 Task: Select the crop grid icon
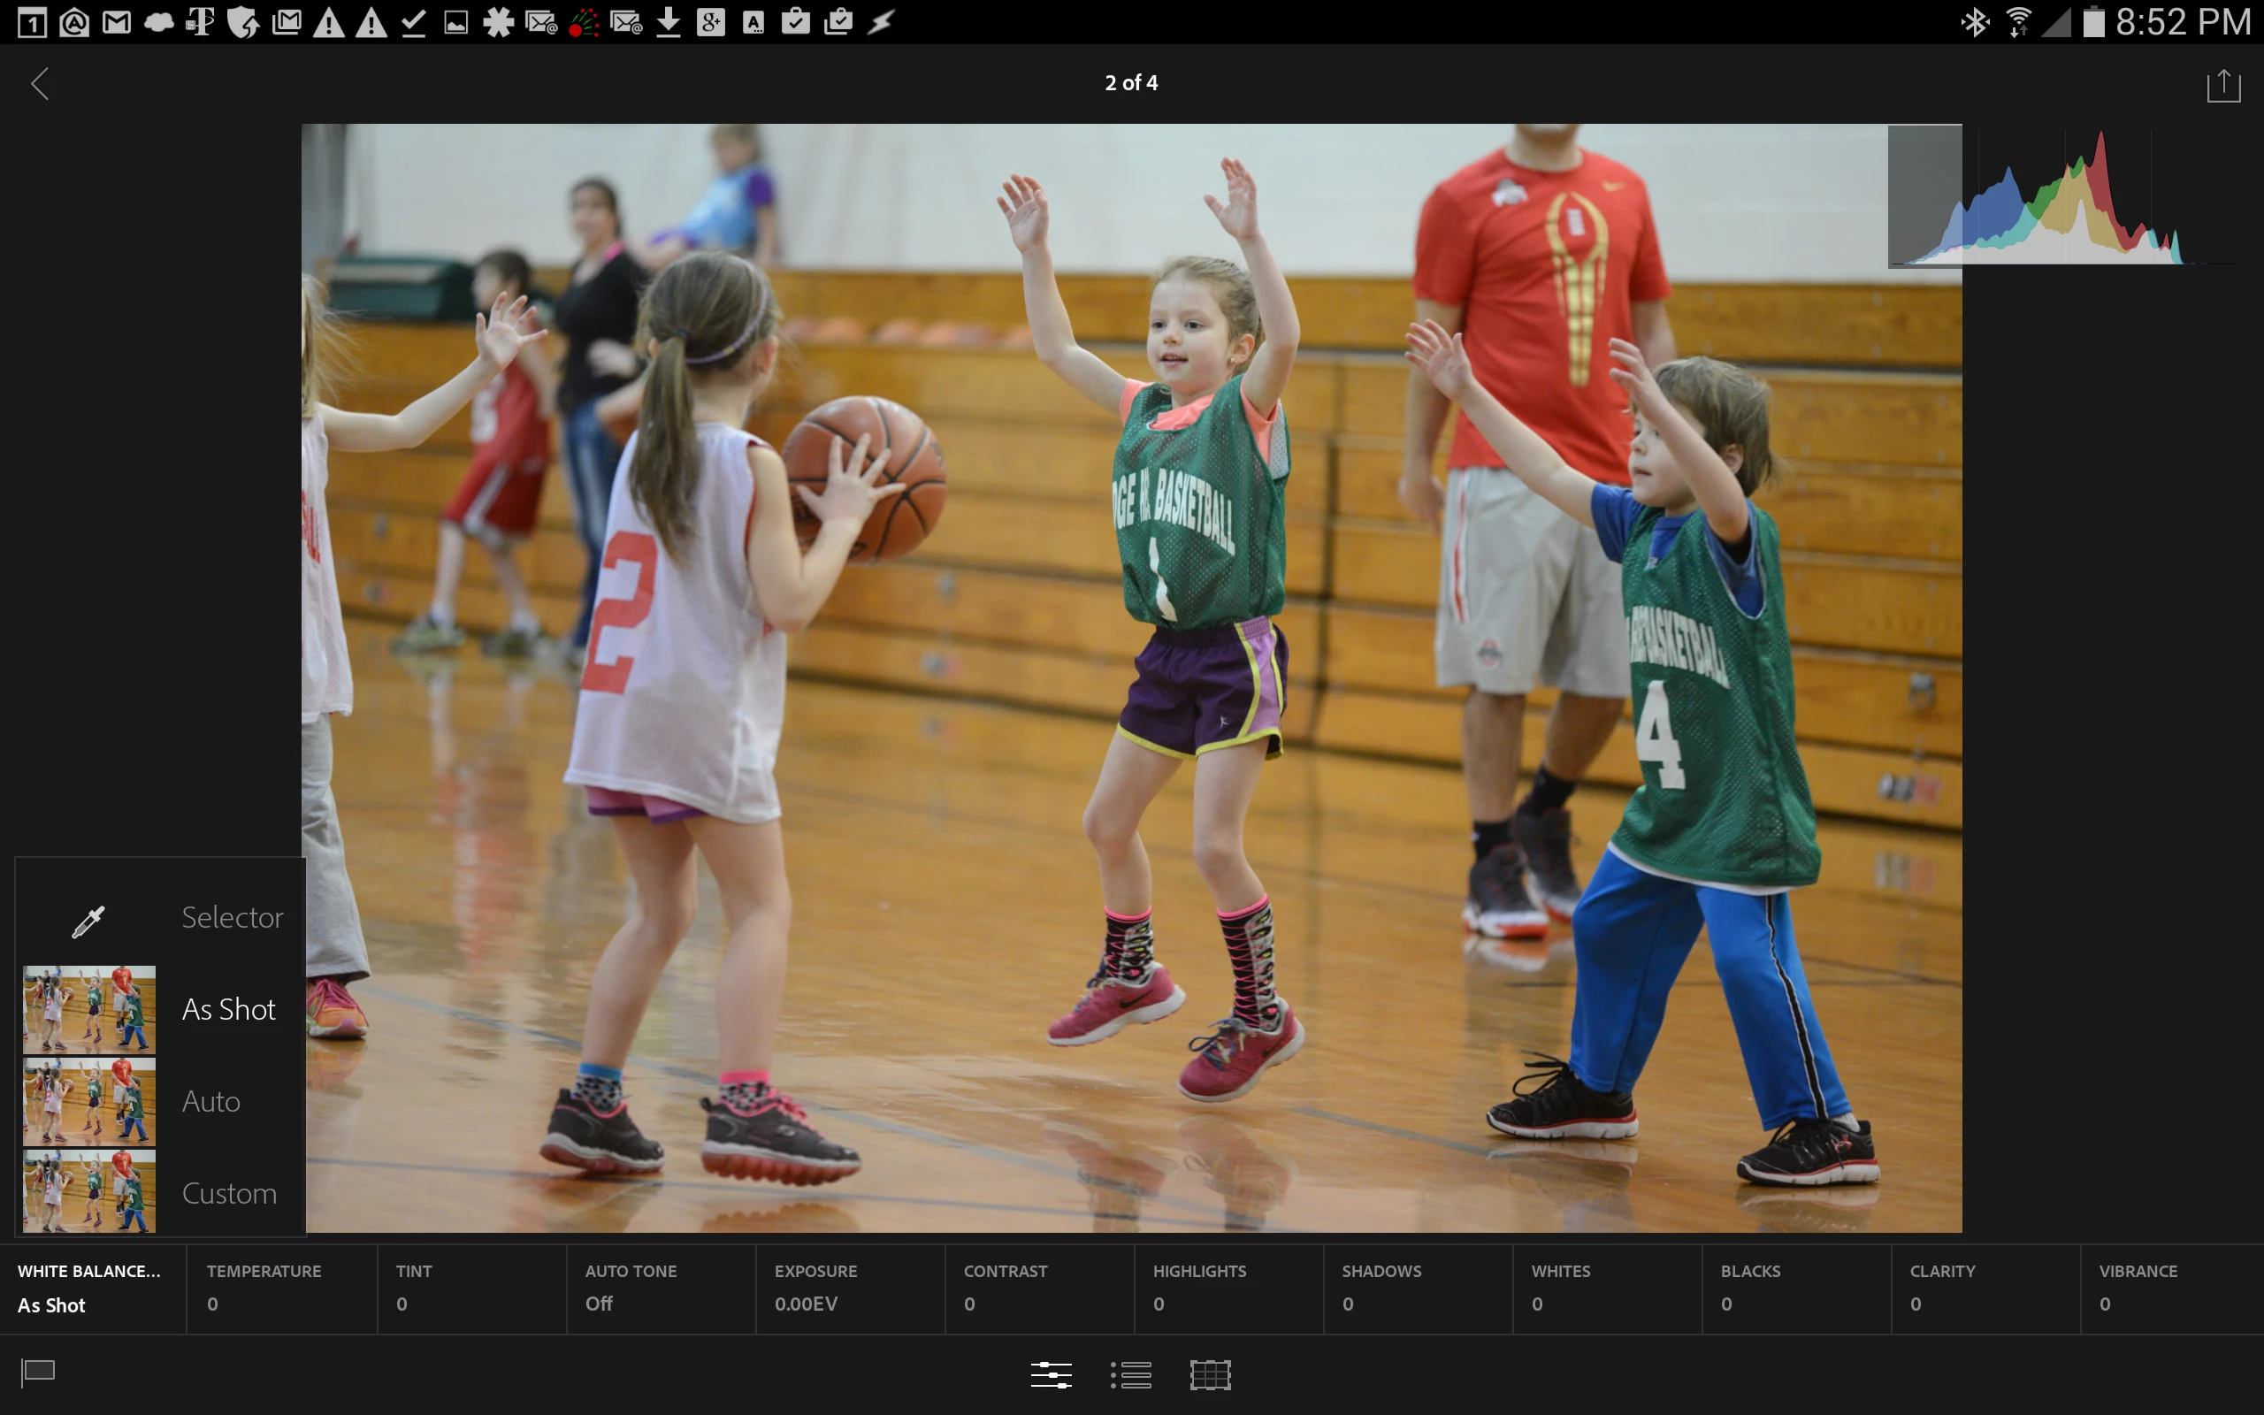[1210, 1373]
